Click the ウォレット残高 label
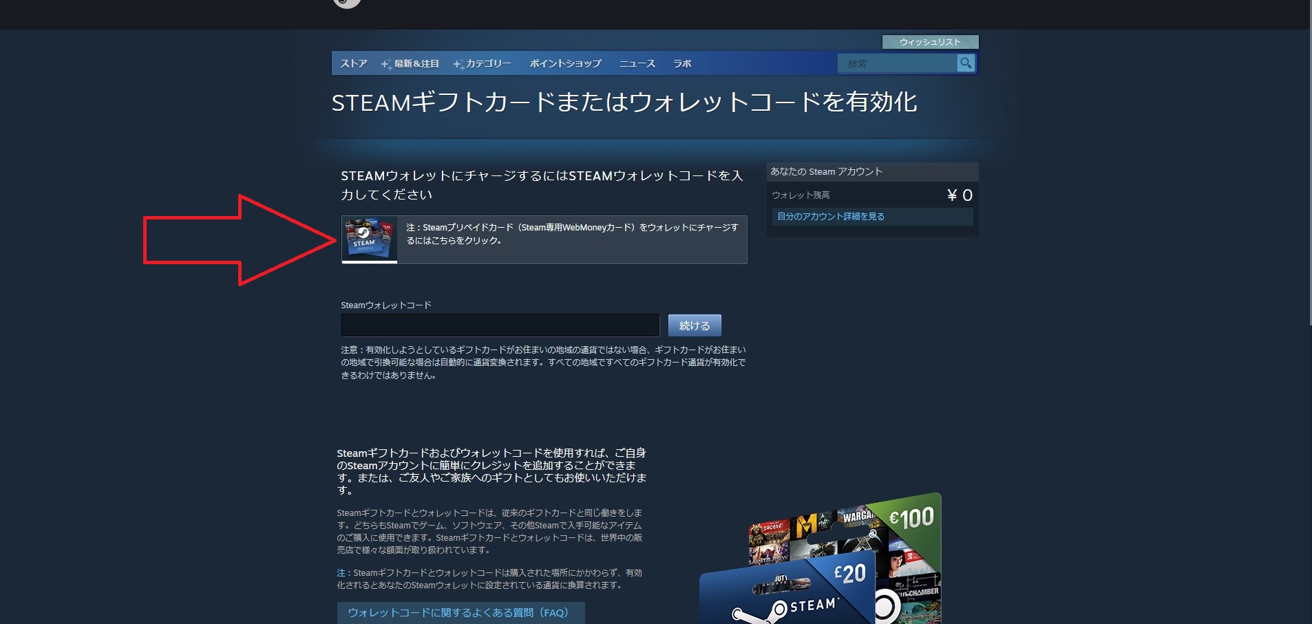 801,195
